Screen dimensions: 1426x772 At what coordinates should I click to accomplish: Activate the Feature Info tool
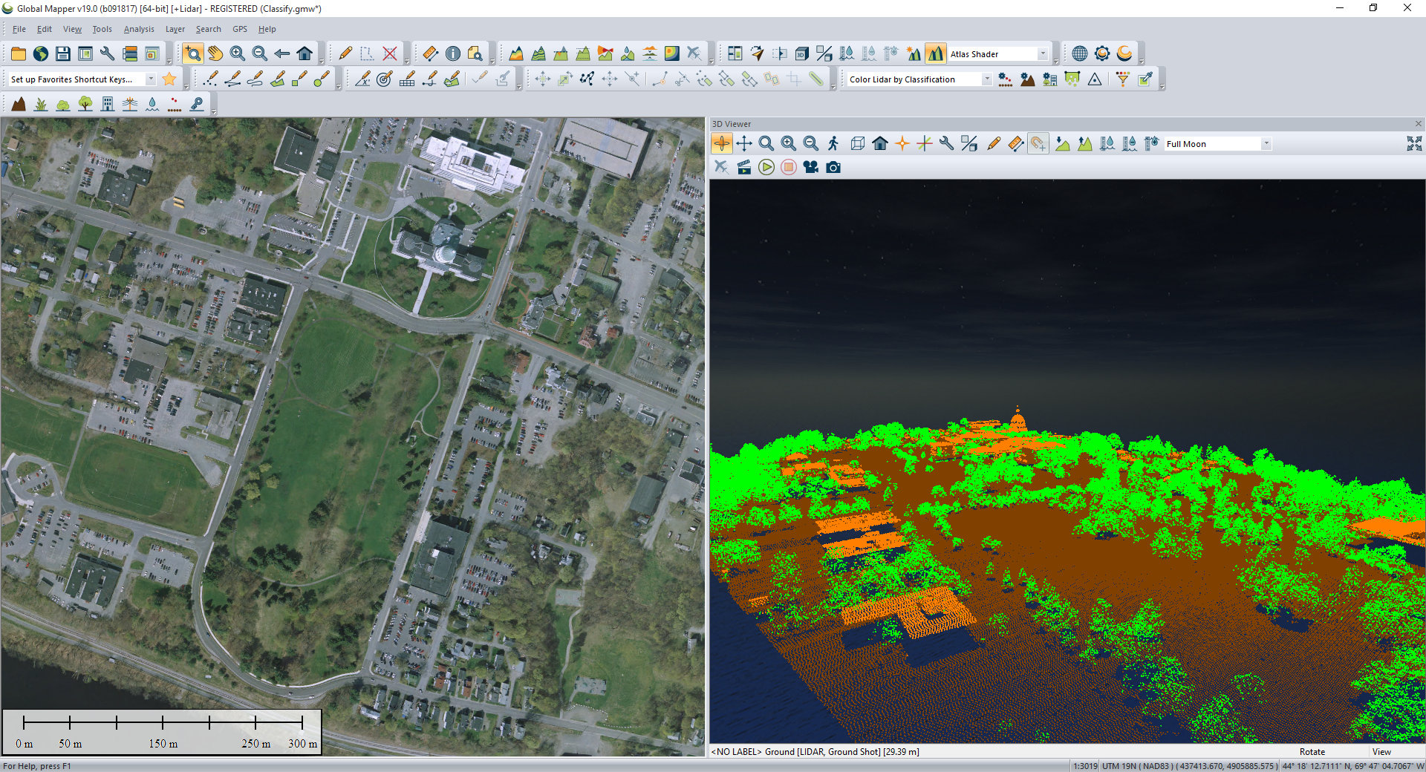tap(452, 53)
